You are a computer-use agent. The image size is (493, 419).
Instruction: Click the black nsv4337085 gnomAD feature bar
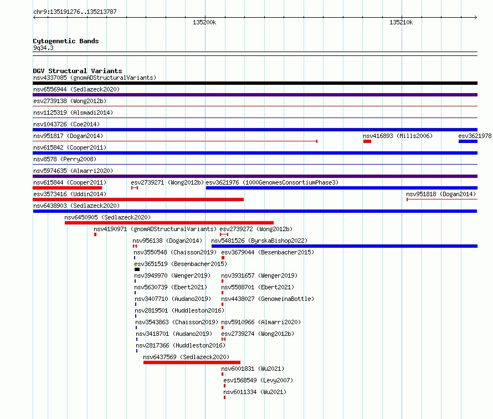click(x=255, y=83)
